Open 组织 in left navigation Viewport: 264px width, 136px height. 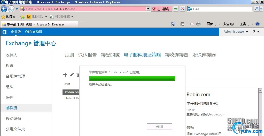10,87
